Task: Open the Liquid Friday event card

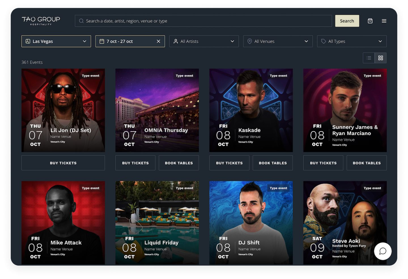Action: point(157,223)
